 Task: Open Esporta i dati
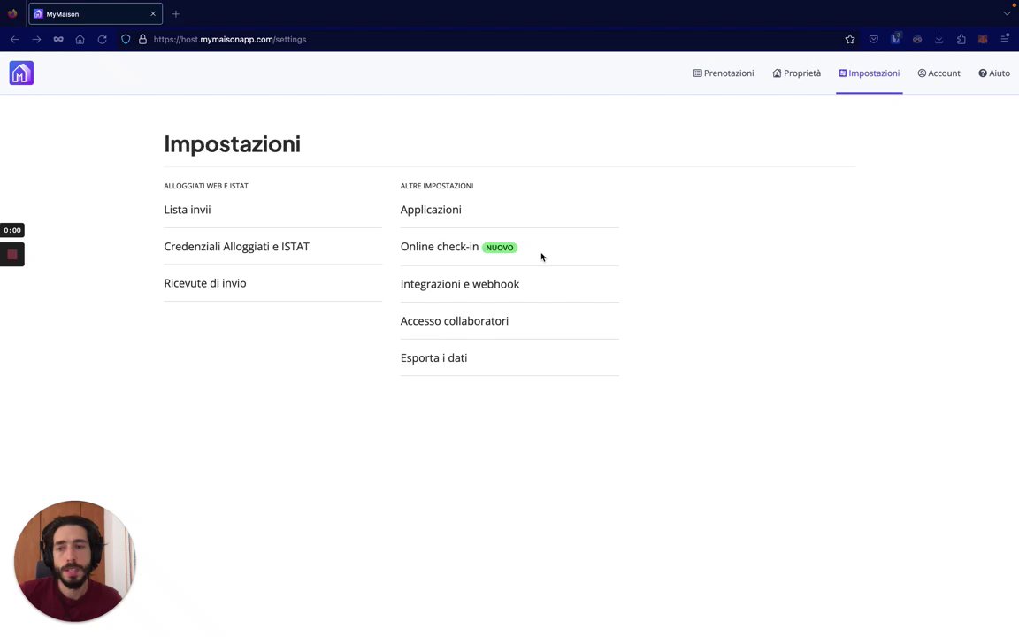433,357
